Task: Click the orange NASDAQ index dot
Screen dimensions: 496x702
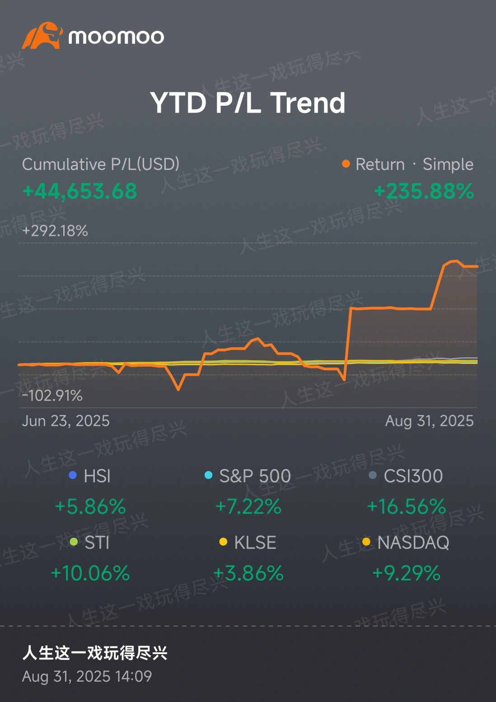Action: click(366, 542)
